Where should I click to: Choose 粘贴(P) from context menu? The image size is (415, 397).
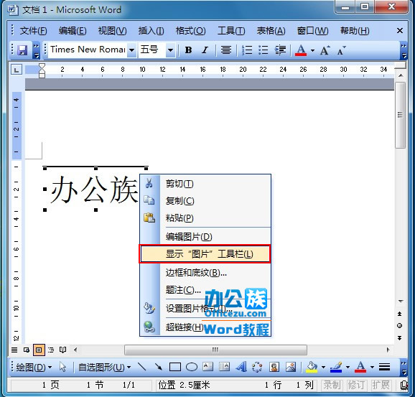tap(205, 218)
